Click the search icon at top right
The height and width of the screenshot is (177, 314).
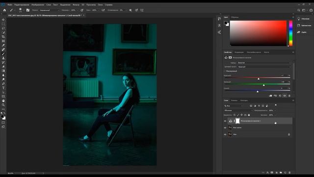coord(299,10)
